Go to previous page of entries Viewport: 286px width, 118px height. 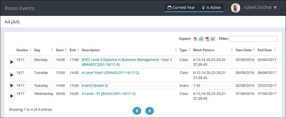[137, 110]
